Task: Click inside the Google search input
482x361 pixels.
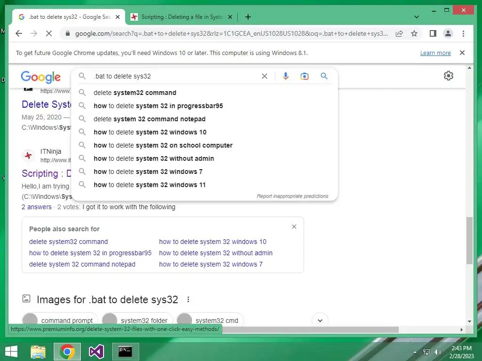Action: point(175,76)
